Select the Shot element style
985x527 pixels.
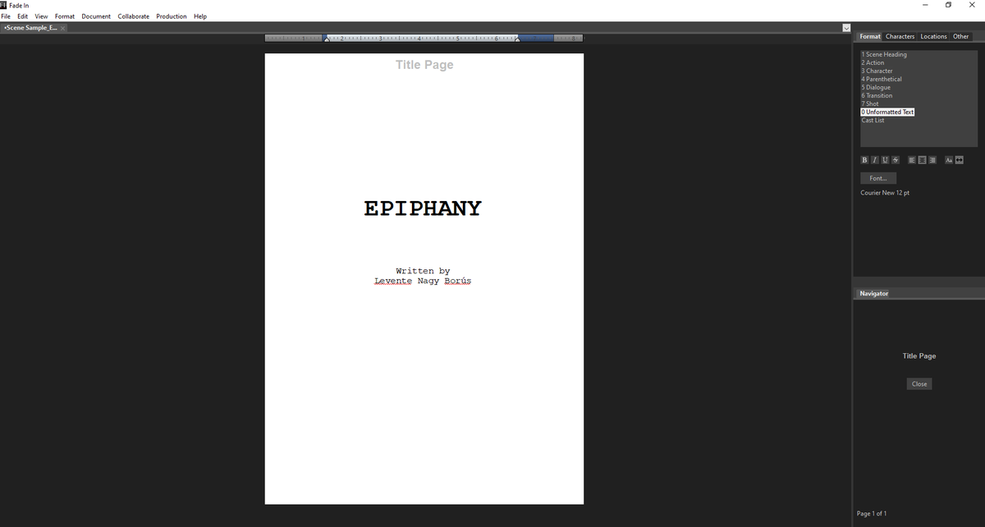click(870, 104)
